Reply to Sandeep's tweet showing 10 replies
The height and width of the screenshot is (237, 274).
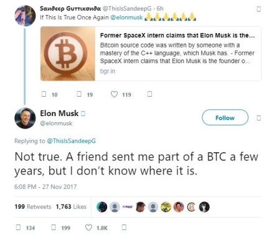tap(44, 94)
